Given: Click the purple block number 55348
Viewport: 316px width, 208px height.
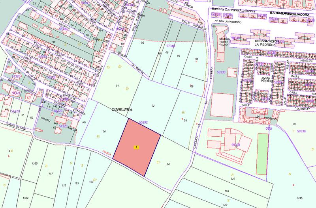Looking at the screenshot, I should tap(63, 29).
